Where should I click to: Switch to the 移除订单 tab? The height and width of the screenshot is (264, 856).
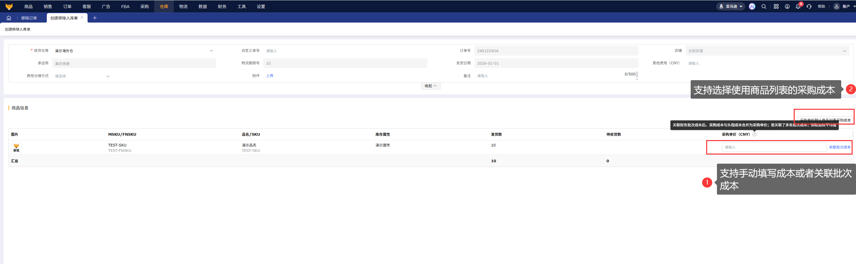click(29, 18)
